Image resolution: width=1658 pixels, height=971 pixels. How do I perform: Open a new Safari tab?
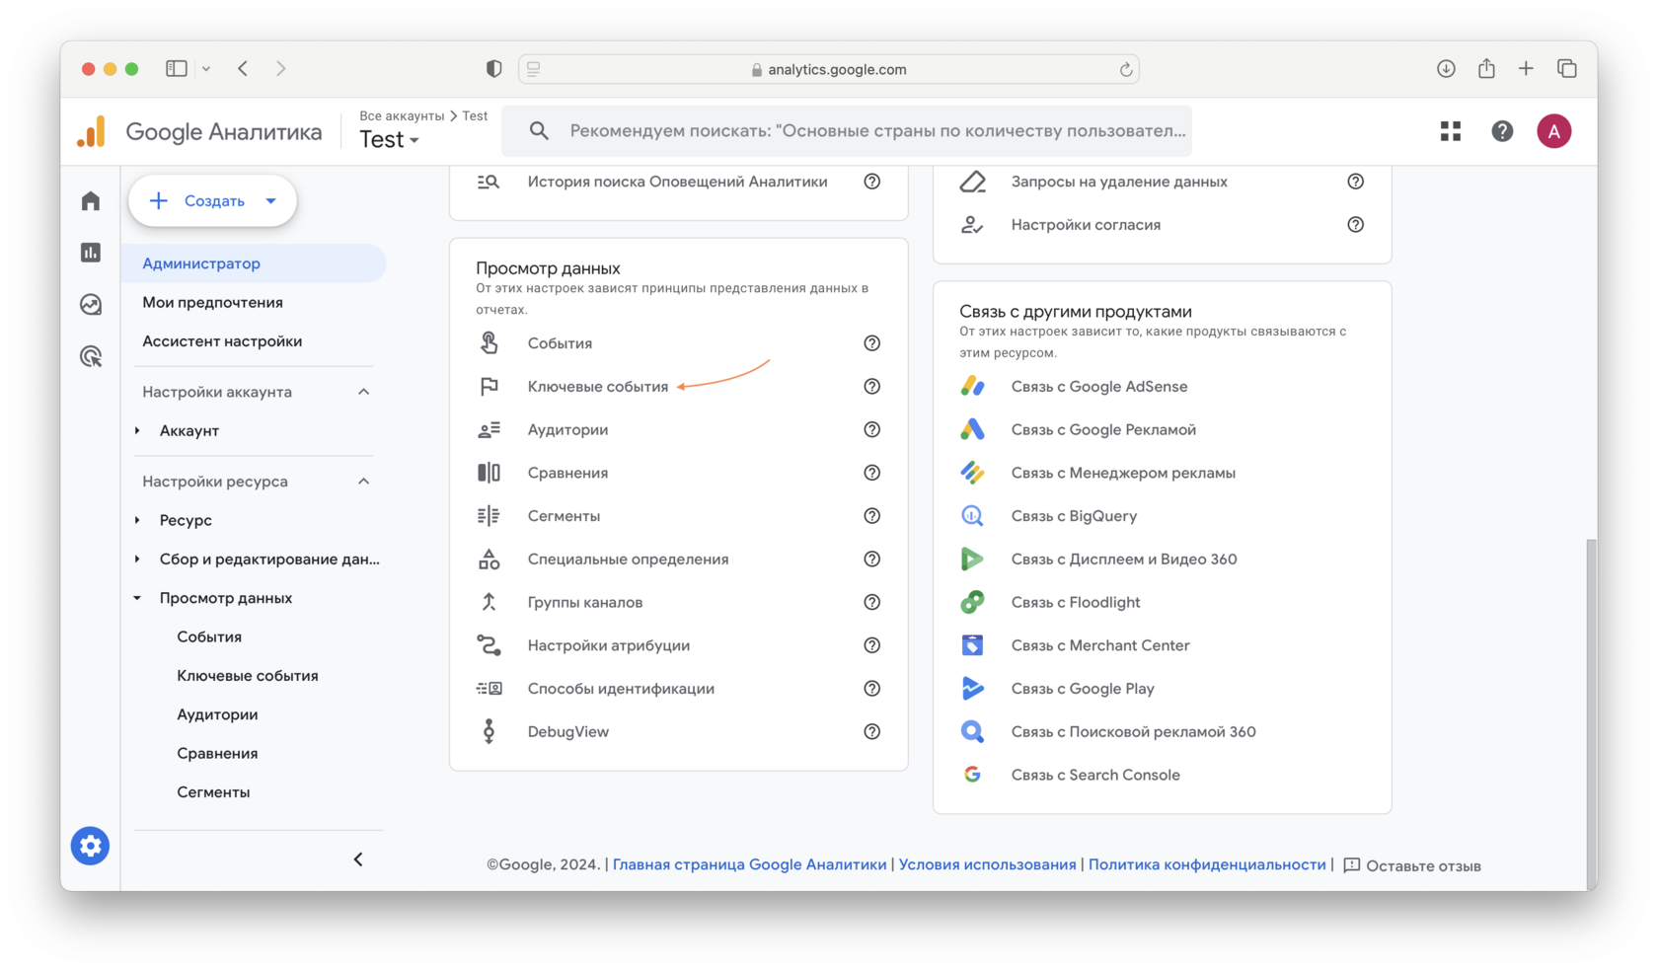click(x=1526, y=68)
